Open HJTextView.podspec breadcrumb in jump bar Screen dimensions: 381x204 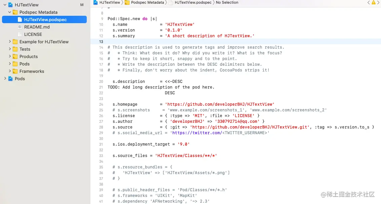(x=193, y=2)
